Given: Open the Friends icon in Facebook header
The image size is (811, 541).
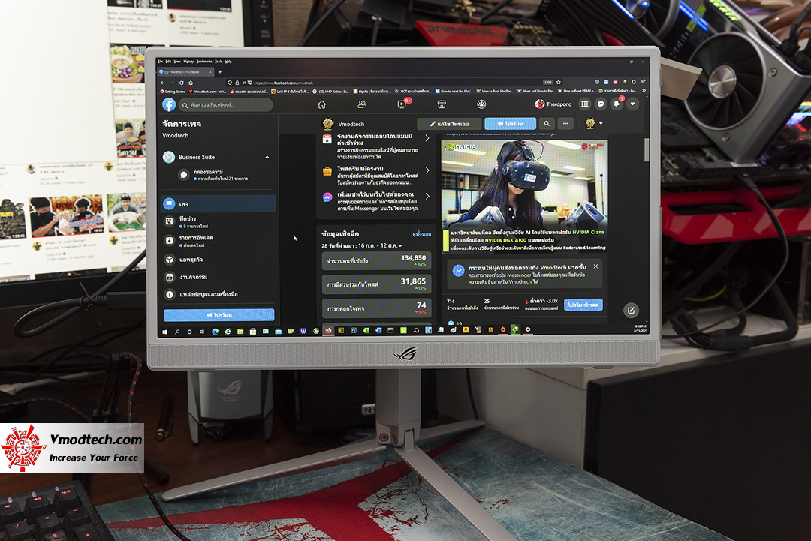Looking at the screenshot, I should (362, 104).
